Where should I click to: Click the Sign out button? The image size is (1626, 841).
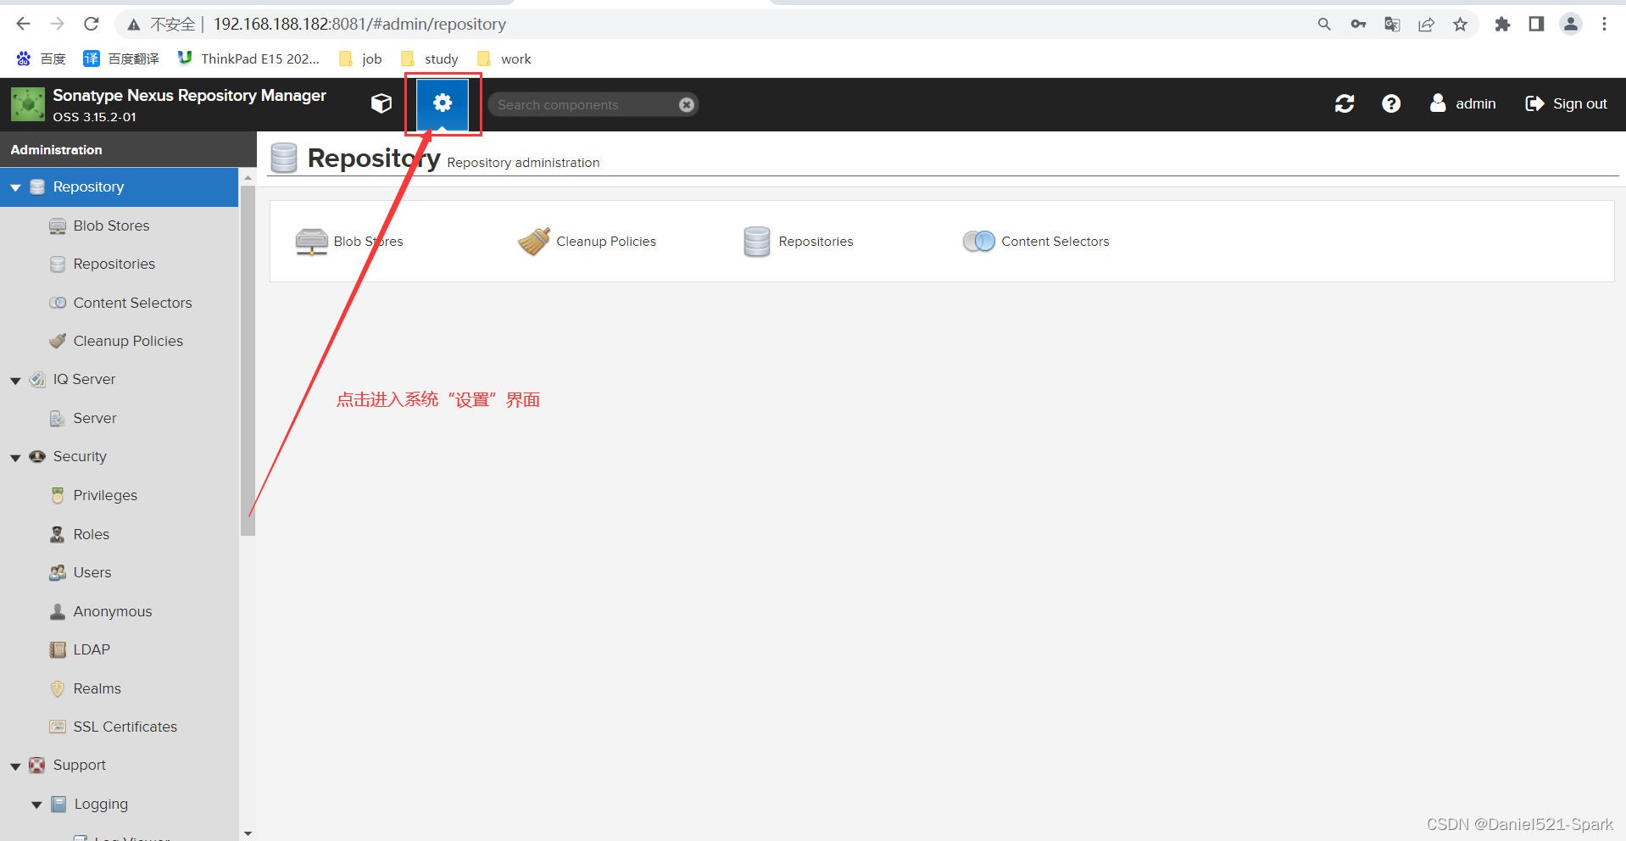(1566, 103)
